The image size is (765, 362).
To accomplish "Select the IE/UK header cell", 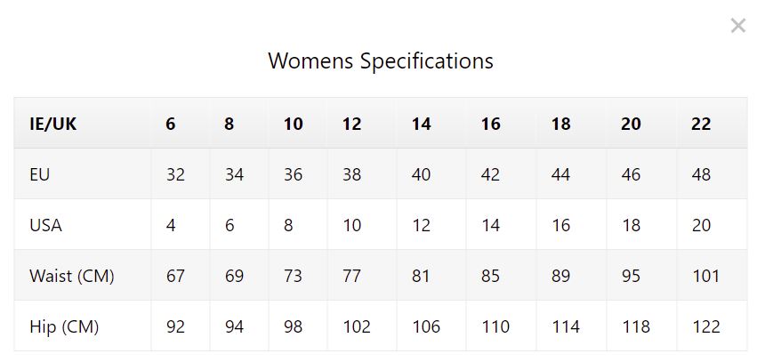I will [83, 124].
